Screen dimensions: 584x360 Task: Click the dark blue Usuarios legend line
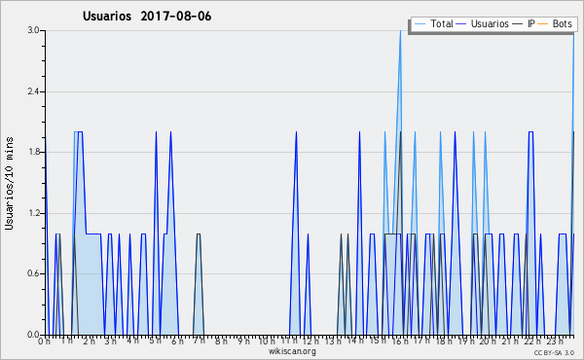tap(461, 24)
